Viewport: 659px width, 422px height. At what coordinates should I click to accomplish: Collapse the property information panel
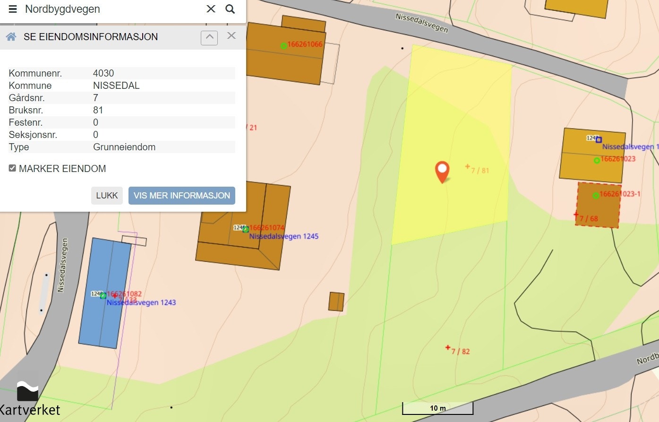click(x=209, y=37)
